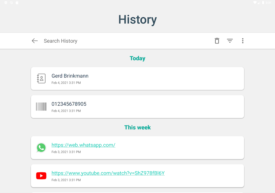Click the timestamp under 012345678905

pyautogui.click(x=66, y=111)
